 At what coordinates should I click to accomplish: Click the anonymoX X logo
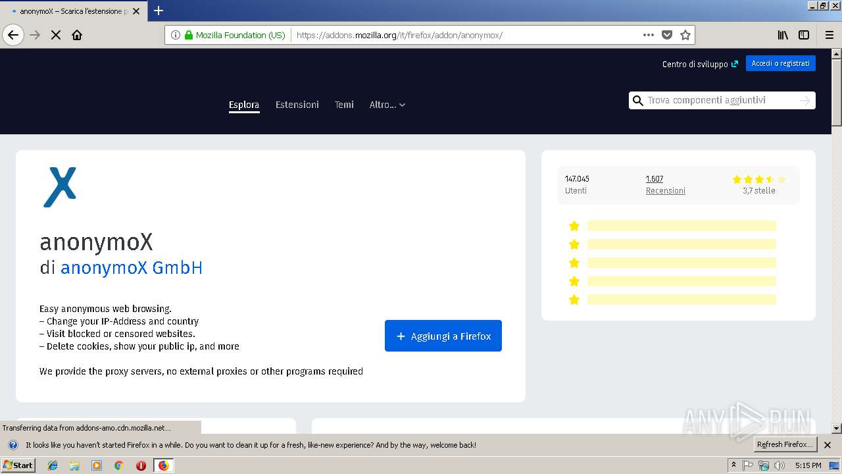pyautogui.click(x=60, y=187)
